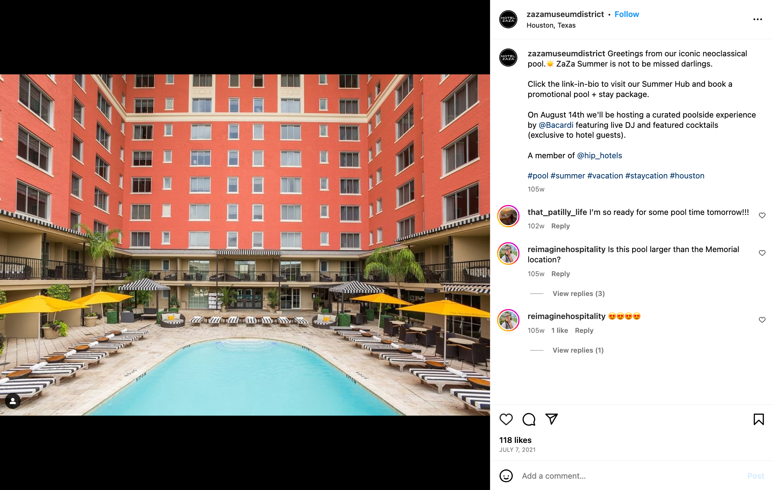This screenshot has width=773, height=490.
Task: Share post using the paper plane icon
Action: 551,419
